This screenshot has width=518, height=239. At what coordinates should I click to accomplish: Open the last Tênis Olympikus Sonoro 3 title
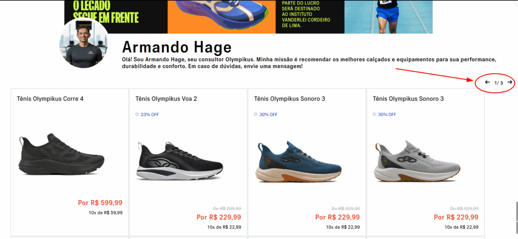pos(408,99)
